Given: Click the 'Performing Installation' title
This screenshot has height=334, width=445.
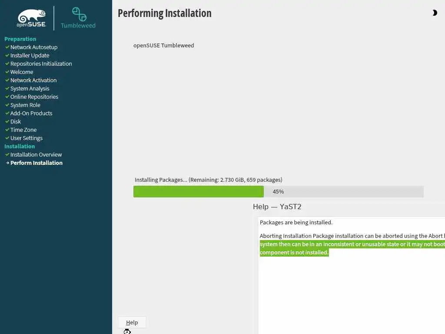Looking at the screenshot, I should coord(165,13).
